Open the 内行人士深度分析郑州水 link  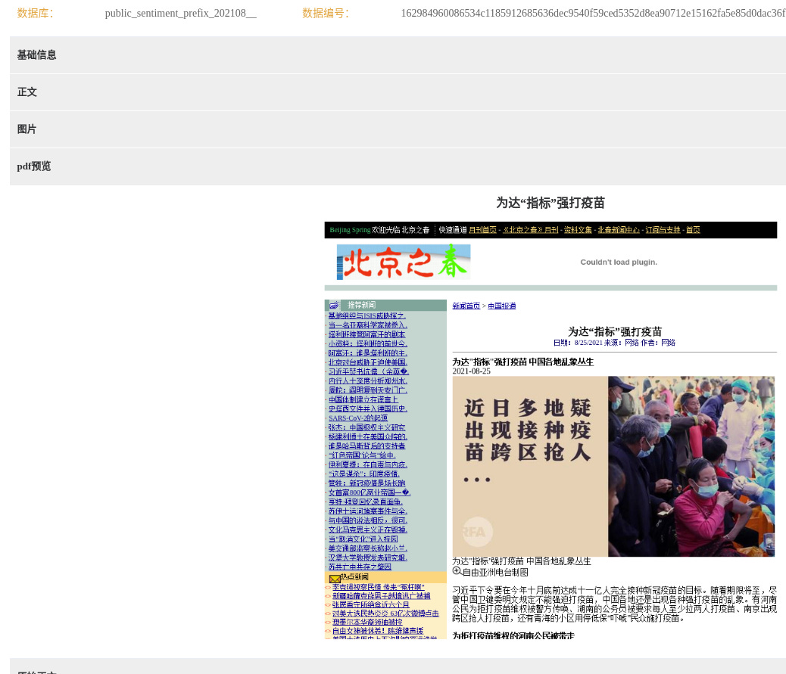pyautogui.click(x=367, y=381)
